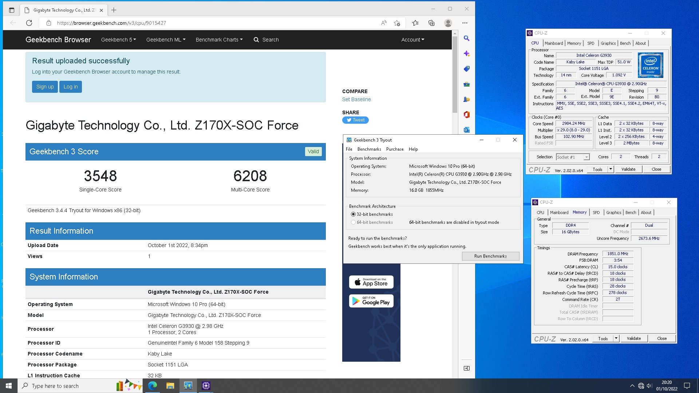Image resolution: width=699 pixels, height=393 pixels.
Task: Open the Read aloud icon in address bar
Action: [384, 23]
